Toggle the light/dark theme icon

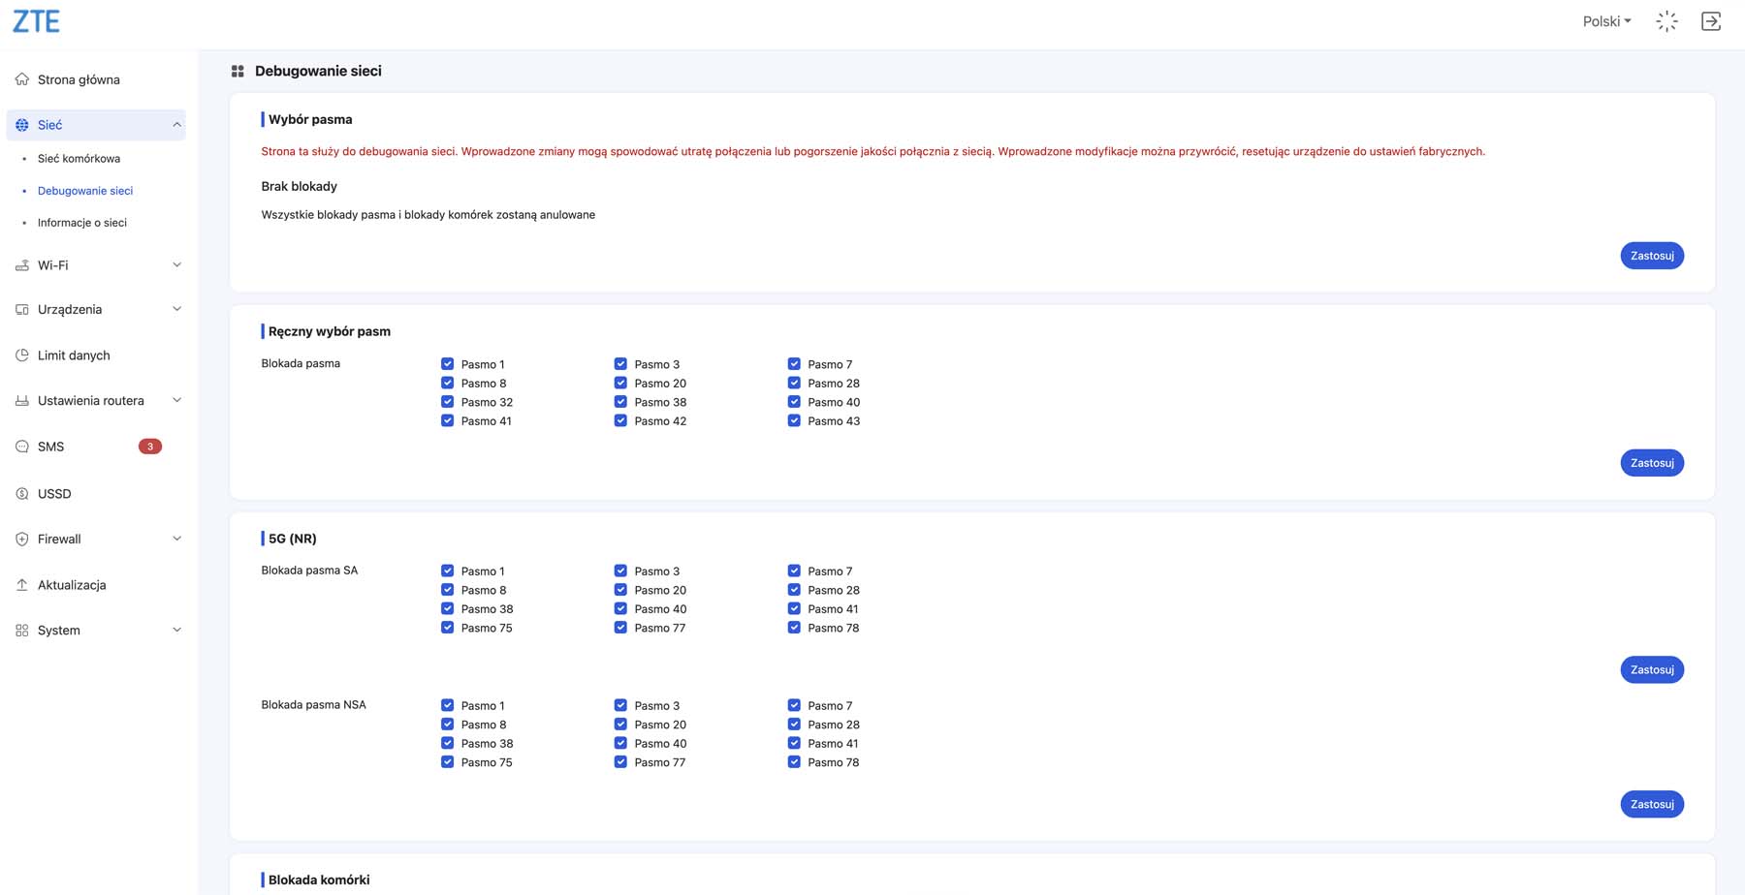1666,21
